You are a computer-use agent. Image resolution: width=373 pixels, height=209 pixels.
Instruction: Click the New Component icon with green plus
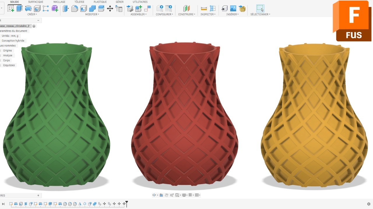click(139, 8)
